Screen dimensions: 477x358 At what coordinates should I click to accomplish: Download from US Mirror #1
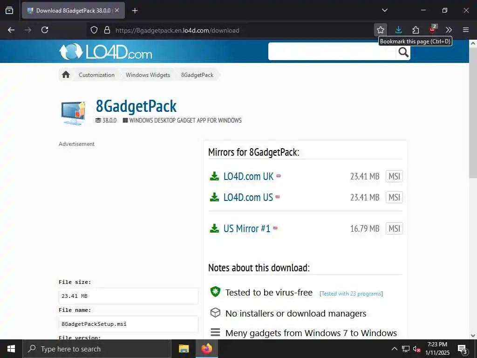coord(247,228)
